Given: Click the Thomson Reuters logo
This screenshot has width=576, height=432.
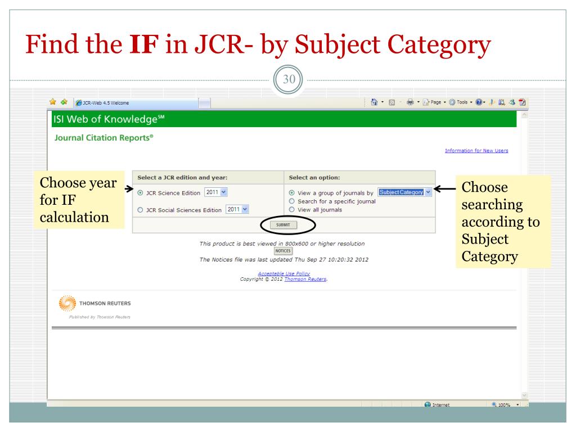Looking at the screenshot, I should coord(94,303).
